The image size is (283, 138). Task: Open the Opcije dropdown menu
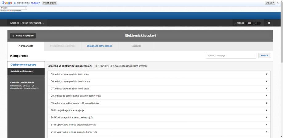click(x=270, y=3)
